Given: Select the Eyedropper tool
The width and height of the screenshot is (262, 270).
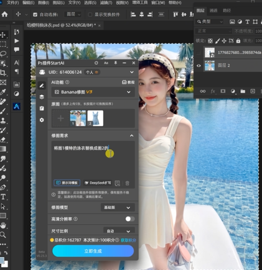Looking at the screenshot, I should coord(3,92).
